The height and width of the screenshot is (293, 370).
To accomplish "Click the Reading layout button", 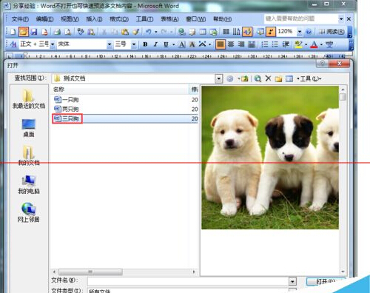I will point(332,32).
